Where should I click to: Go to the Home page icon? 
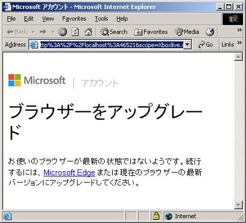(88, 32)
